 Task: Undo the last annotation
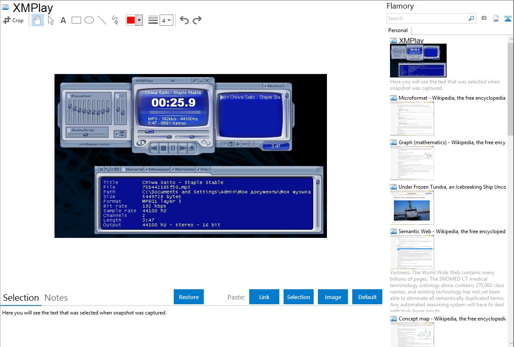tap(184, 20)
